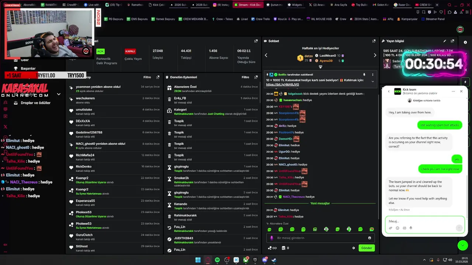Show next top gifters with right arrow
472x265 pixels.
click(375, 55)
